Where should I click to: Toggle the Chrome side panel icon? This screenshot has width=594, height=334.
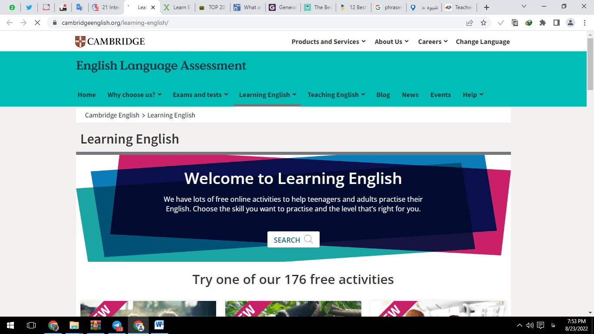557,23
